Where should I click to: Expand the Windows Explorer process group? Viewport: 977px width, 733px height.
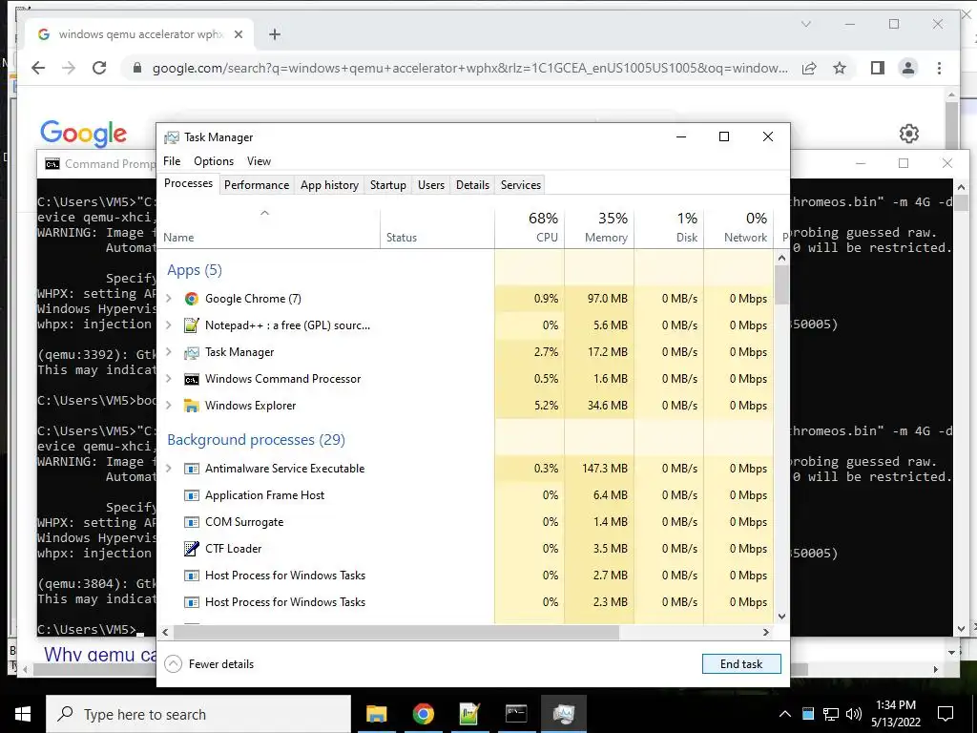[x=168, y=406]
